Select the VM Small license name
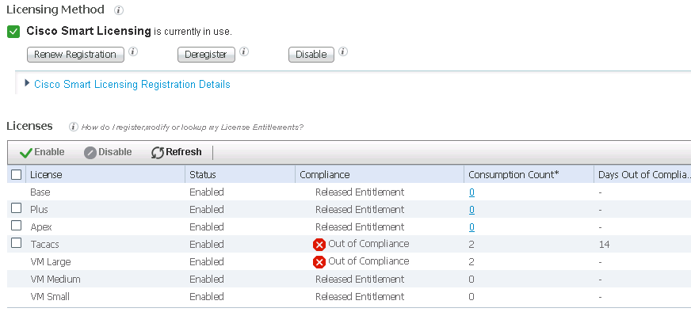 (x=50, y=297)
